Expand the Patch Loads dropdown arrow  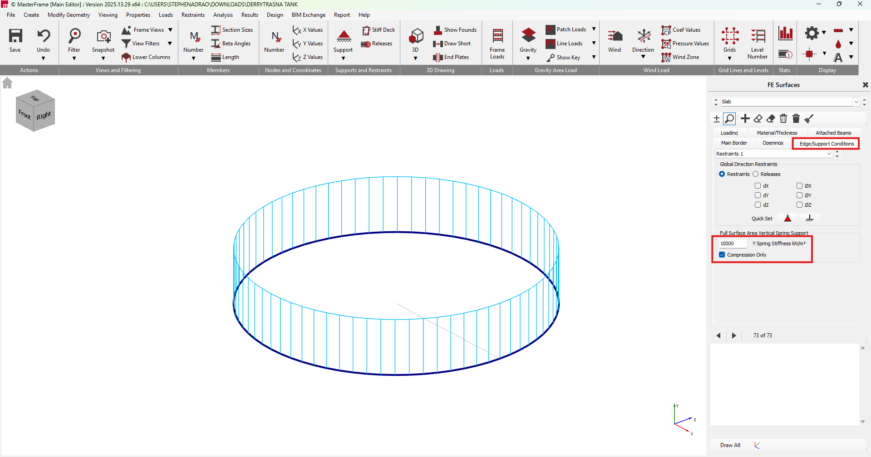[594, 29]
